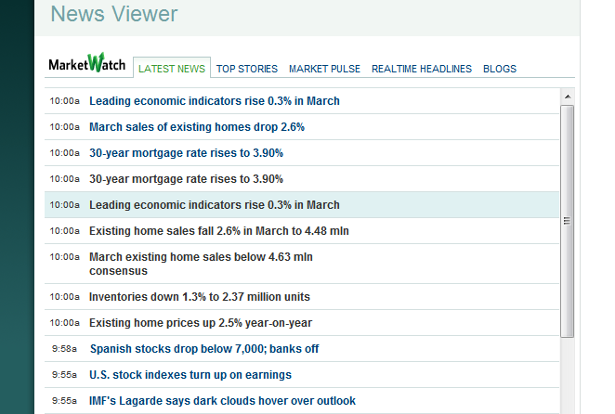The height and width of the screenshot is (414, 615).
Task: Open first 'Leading economic indicators rise 0.3%' headline
Action: tap(215, 101)
